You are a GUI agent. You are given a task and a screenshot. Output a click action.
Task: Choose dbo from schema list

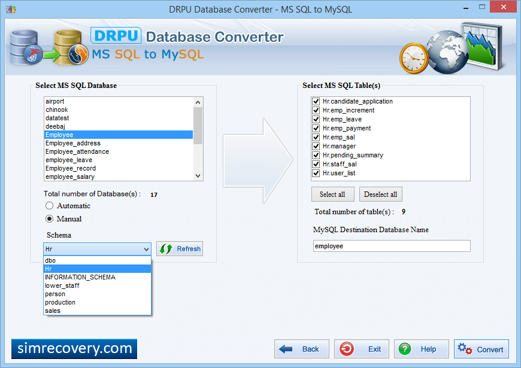[x=98, y=260]
